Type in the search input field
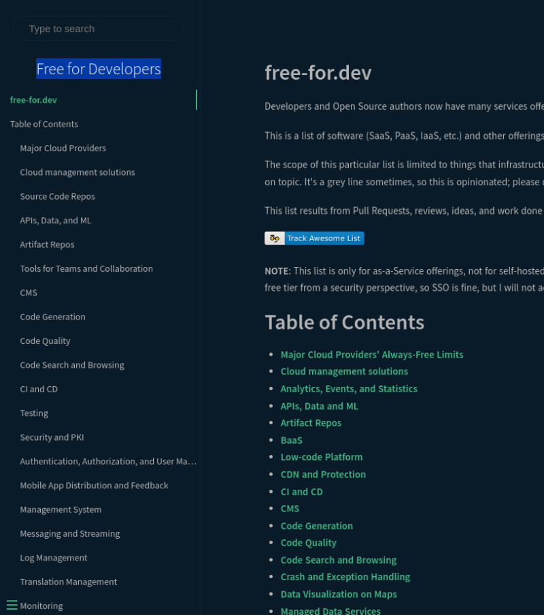The image size is (544, 615). (x=99, y=29)
